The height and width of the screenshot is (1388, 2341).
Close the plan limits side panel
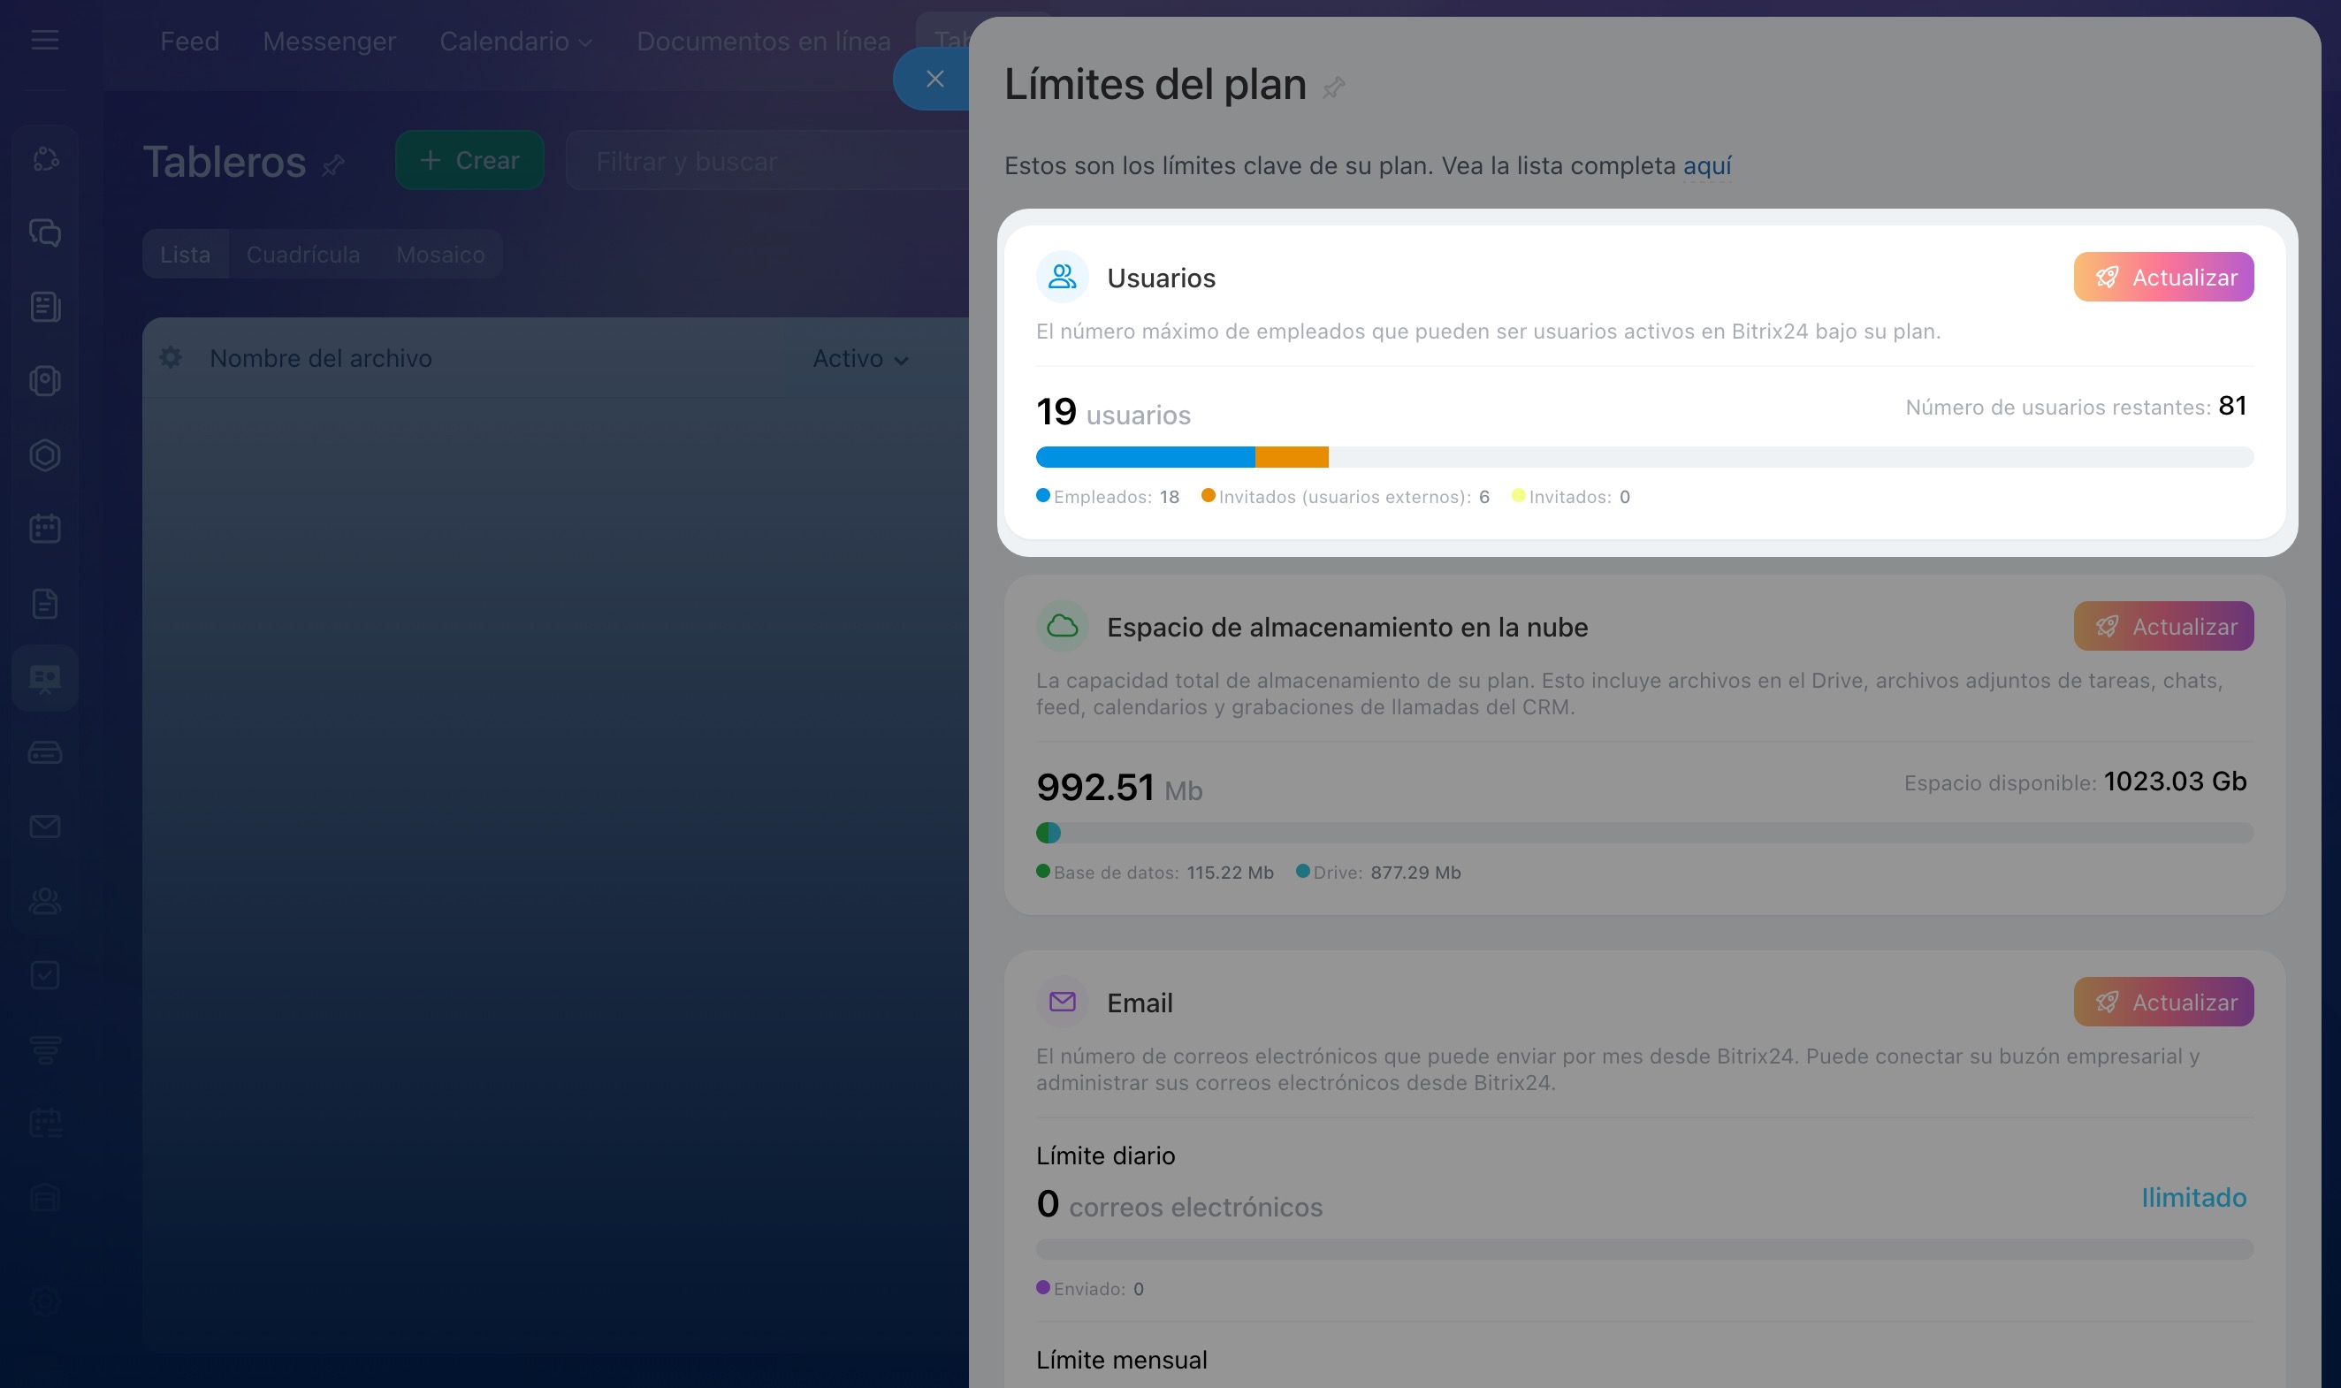934,80
